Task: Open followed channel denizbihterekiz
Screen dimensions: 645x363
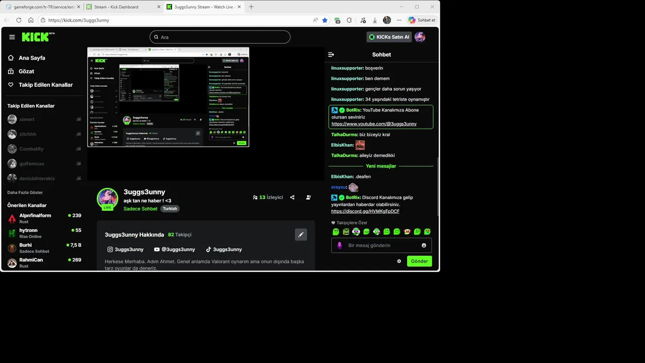Action: (x=44, y=178)
